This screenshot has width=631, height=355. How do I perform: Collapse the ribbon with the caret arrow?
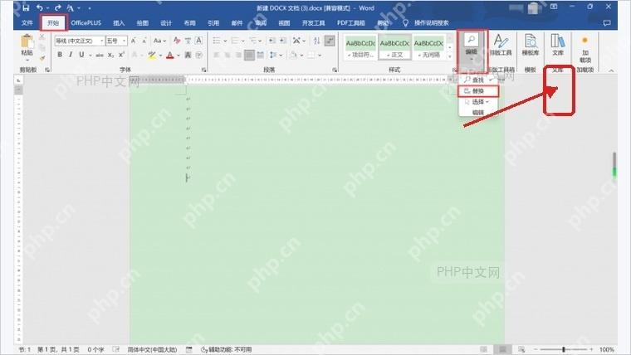click(x=611, y=70)
